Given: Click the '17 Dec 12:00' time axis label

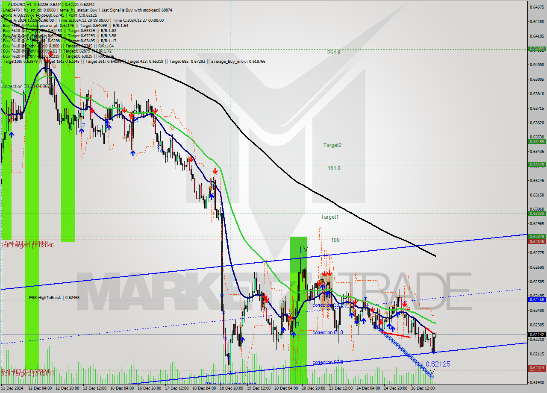Looking at the screenshot, I should click(x=177, y=388).
